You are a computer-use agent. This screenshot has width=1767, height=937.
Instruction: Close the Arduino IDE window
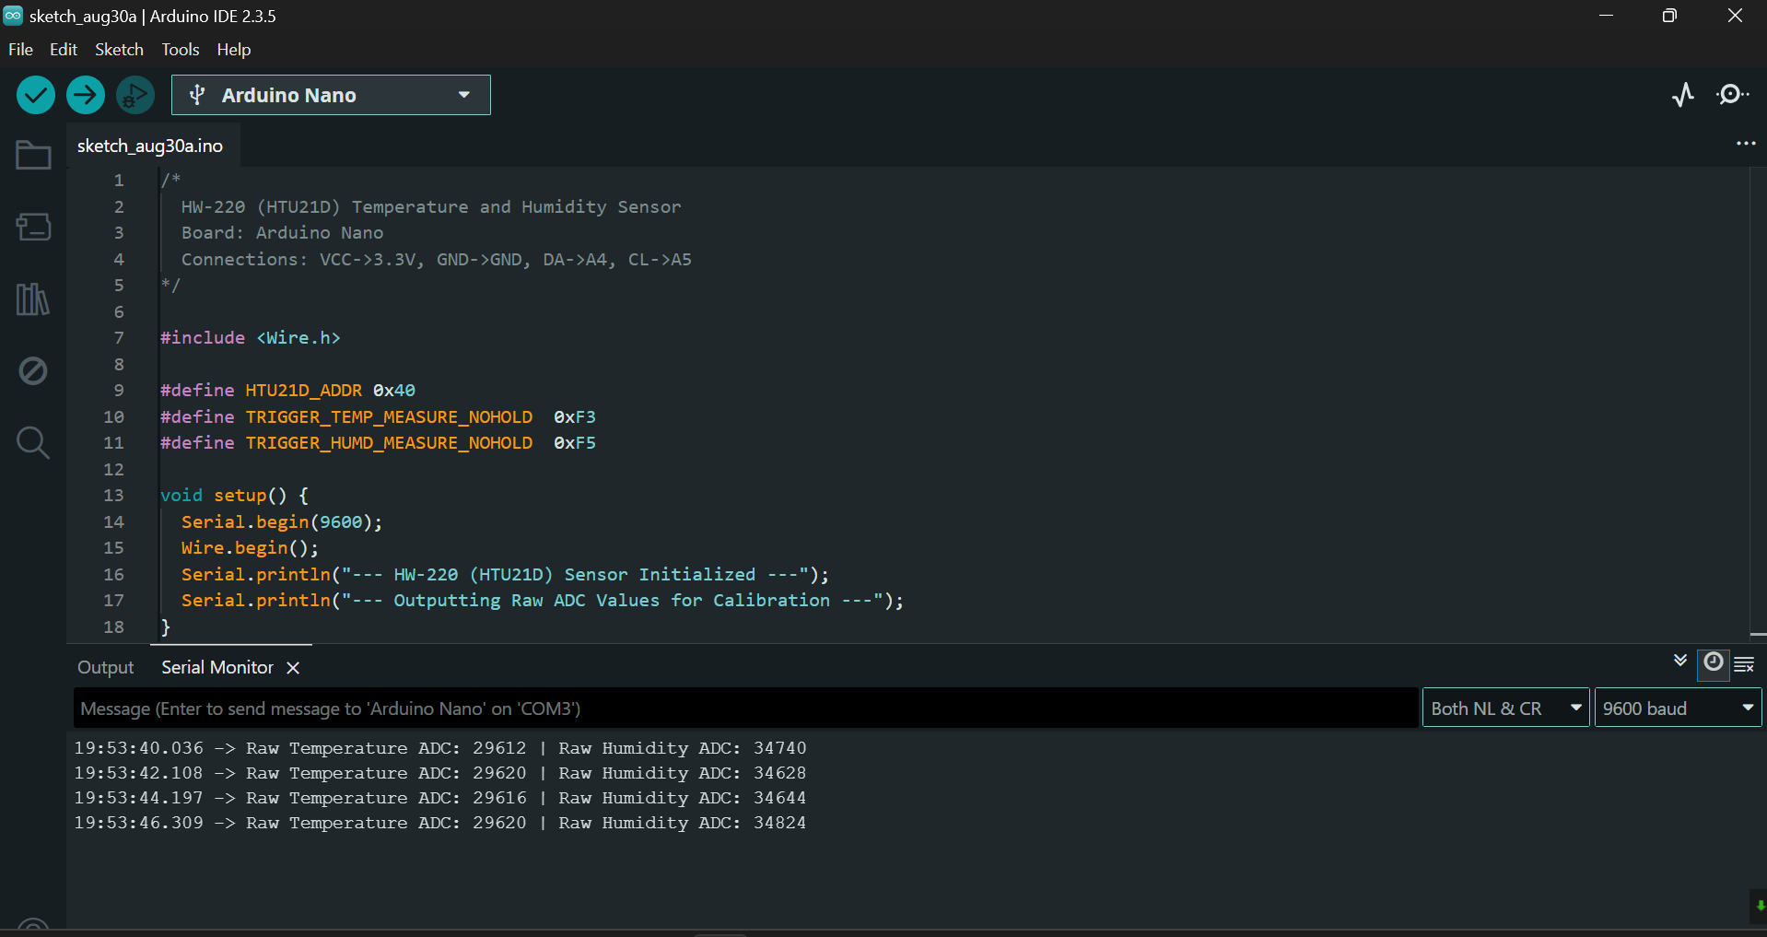(x=1735, y=16)
